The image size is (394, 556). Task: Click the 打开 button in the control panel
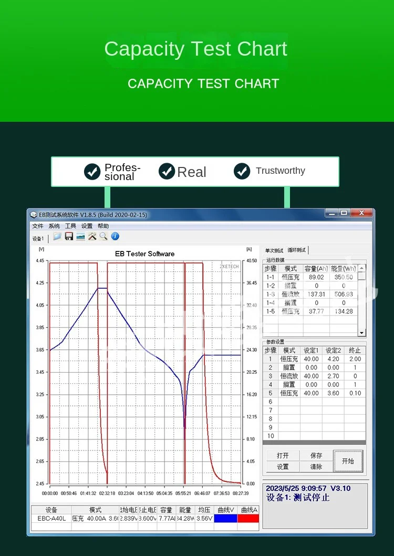click(x=283, y=456)
